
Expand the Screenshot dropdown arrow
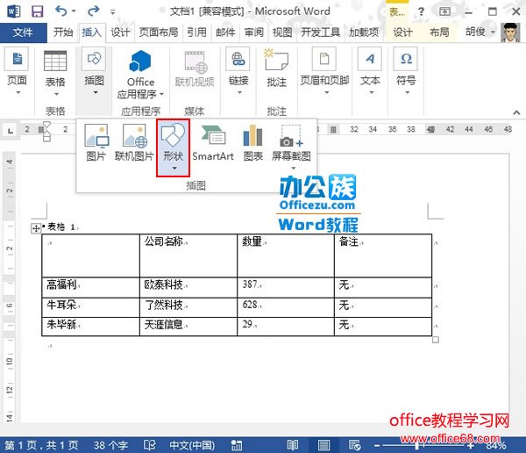(x=293, y=168)
